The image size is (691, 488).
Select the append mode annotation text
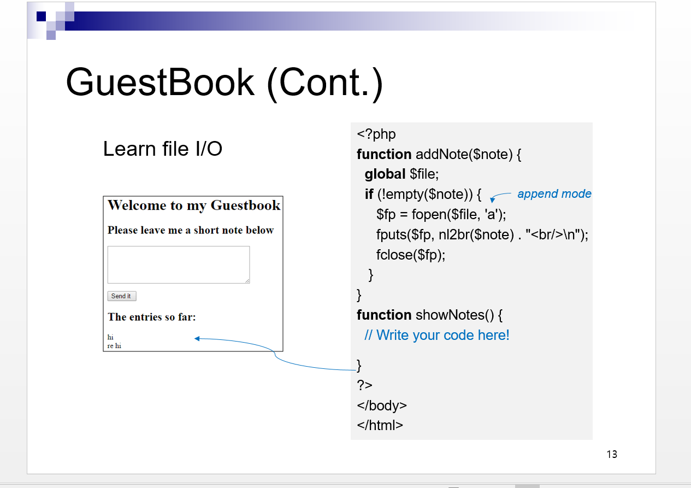(554, 194)
